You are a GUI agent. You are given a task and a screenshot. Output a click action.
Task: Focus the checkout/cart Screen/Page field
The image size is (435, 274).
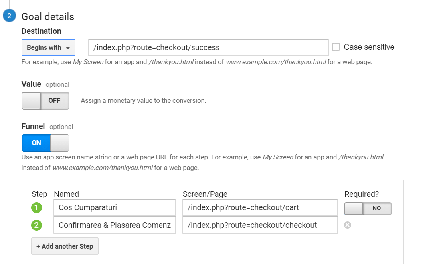pos(260,207)
